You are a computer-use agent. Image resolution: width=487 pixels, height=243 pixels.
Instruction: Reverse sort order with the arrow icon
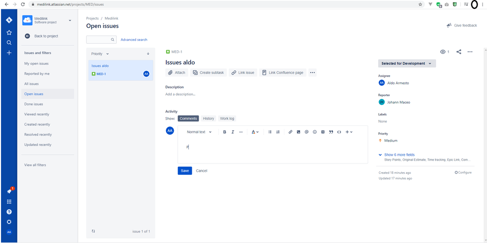pyautogui.click(x=148, y=54)
